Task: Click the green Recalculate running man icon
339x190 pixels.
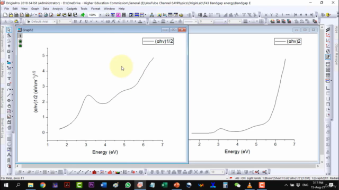Action: pyautogui.click(x=83, y=15)
